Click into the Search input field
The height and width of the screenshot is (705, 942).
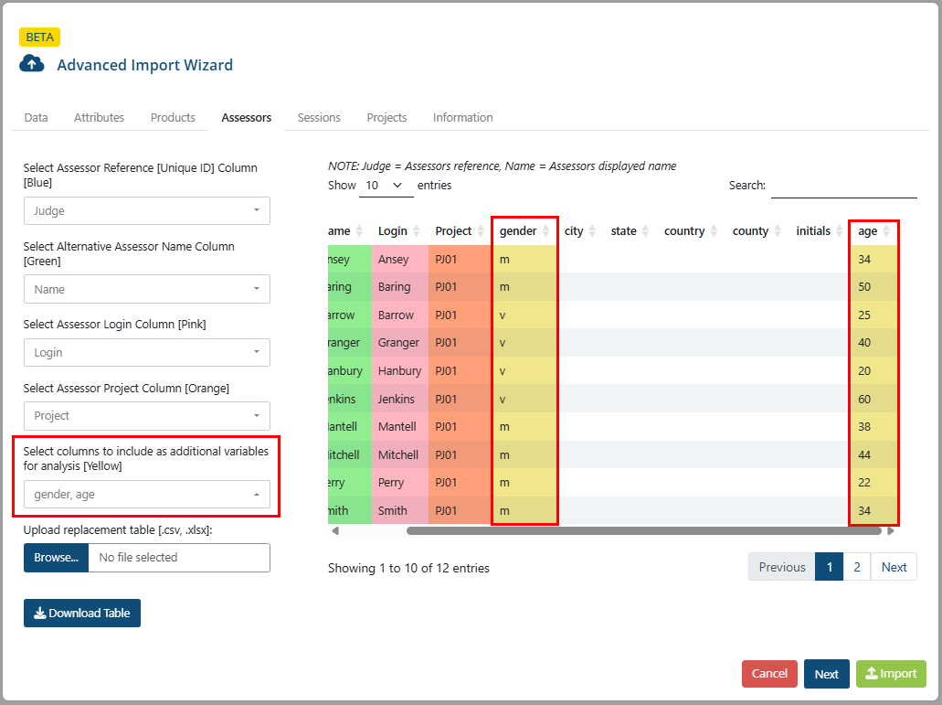844,186
